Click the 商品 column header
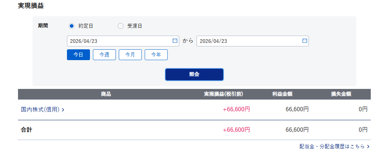Screen dimensions: 374x153 point(106,94)
